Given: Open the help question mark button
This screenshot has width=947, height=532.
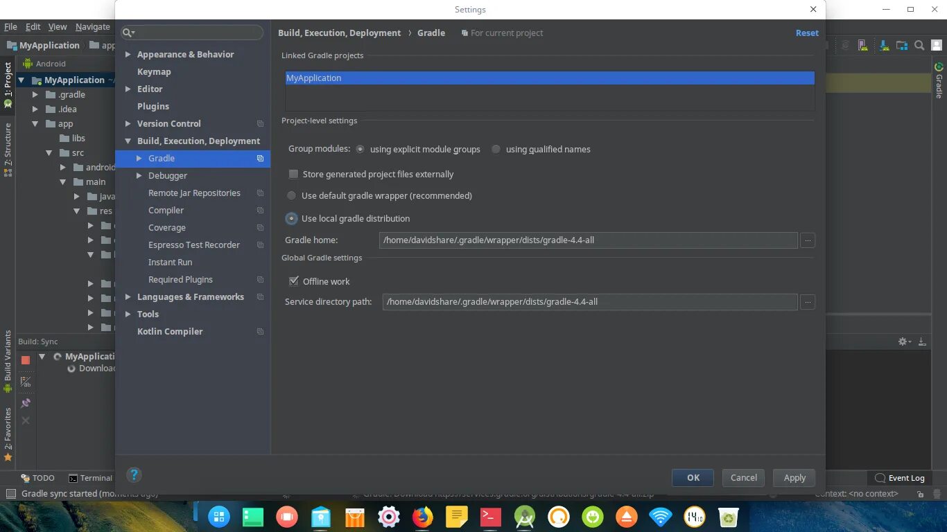Looking at the screenshot, I should click(134, 475).
